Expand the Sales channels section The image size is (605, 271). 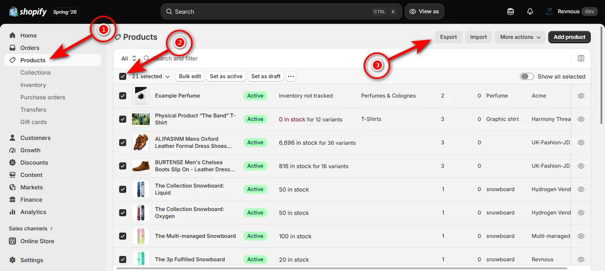[31, 228]
